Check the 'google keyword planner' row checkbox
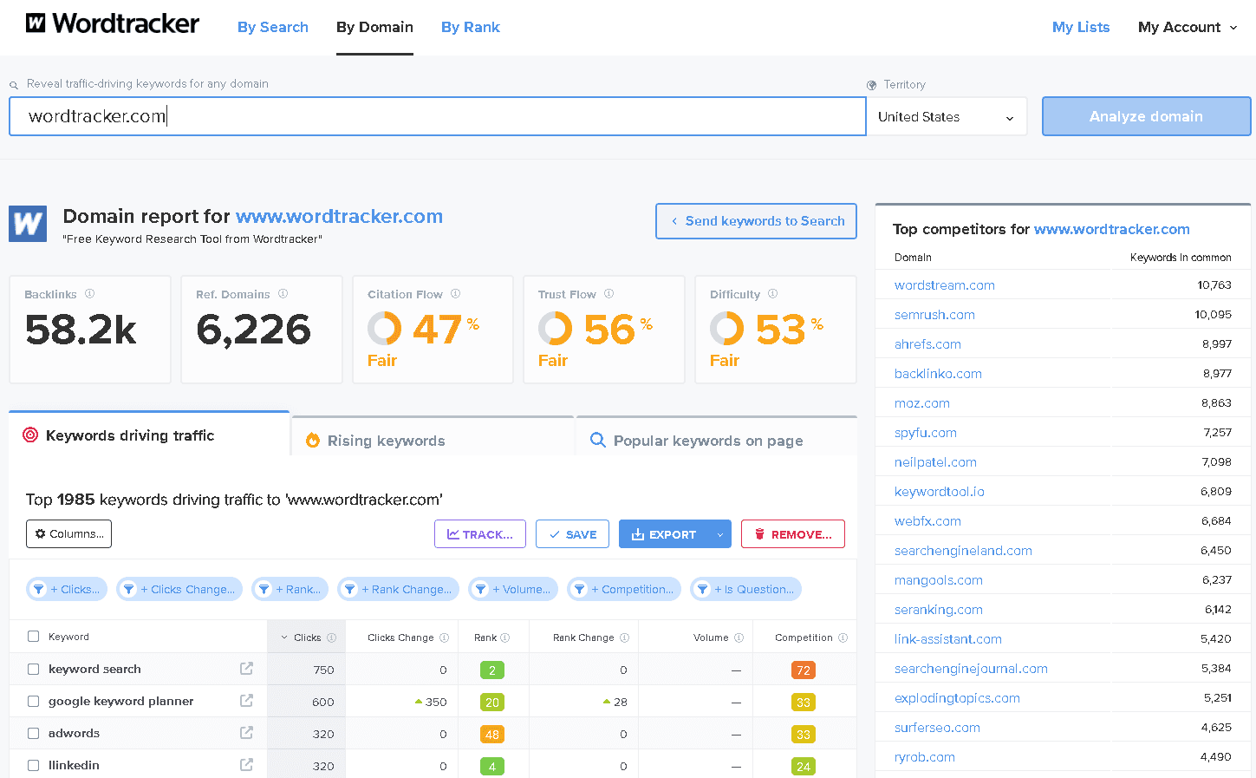The height and width of the screenshot is (778, 1256). coord(34,701)
